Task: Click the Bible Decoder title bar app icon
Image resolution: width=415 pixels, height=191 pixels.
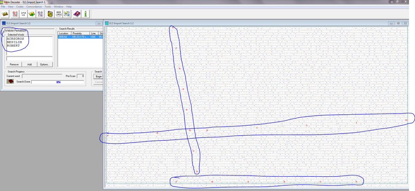Action: click(x=2, y=2)
